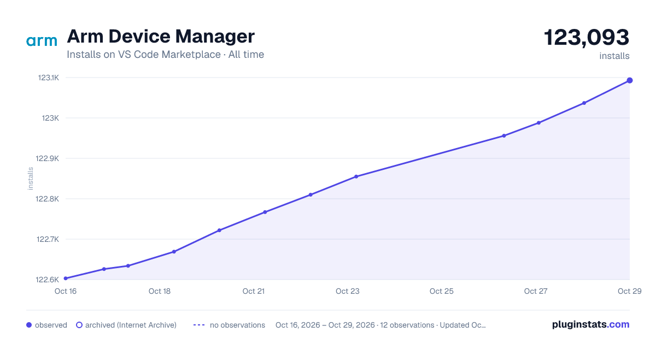This screenshot has height=344, width=656.
Task: Click the 122.7K y-axis label
Action: coord(48,239)
